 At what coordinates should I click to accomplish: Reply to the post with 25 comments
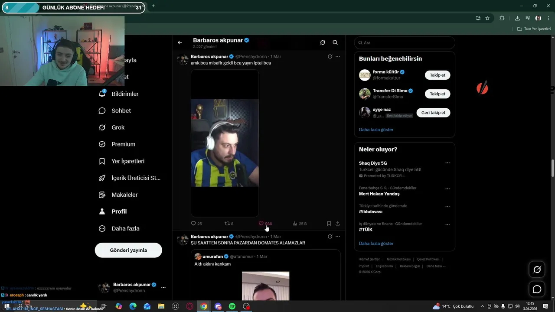[x=196, y=224]
